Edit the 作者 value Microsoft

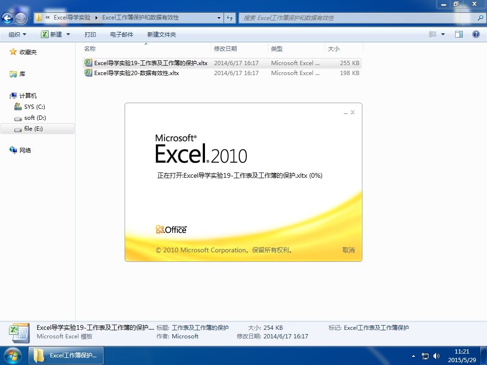[x=185, y=336]
